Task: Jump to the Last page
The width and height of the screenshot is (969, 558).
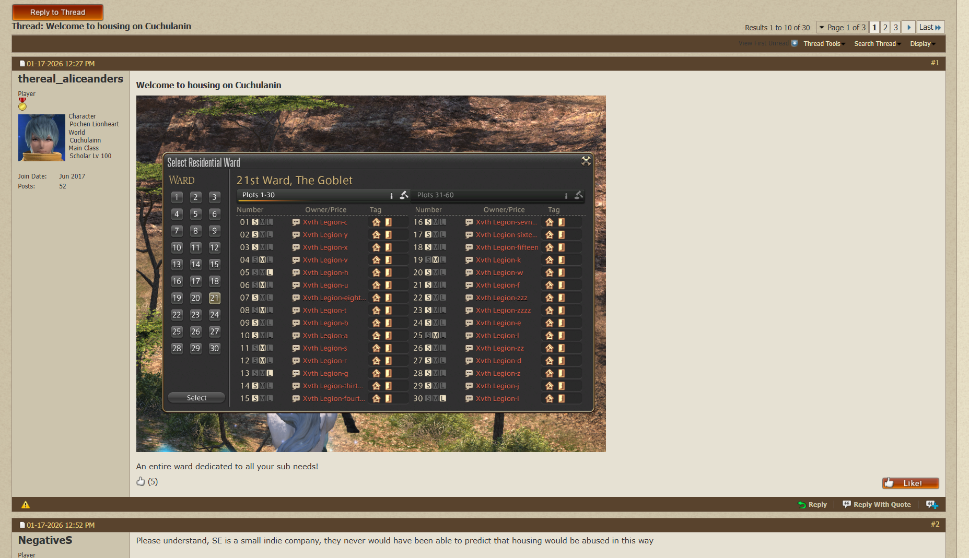Action: pos(930,27)
